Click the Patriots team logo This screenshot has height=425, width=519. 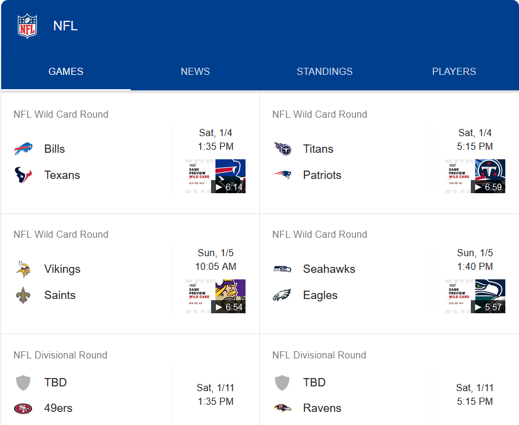coord(282,175)
